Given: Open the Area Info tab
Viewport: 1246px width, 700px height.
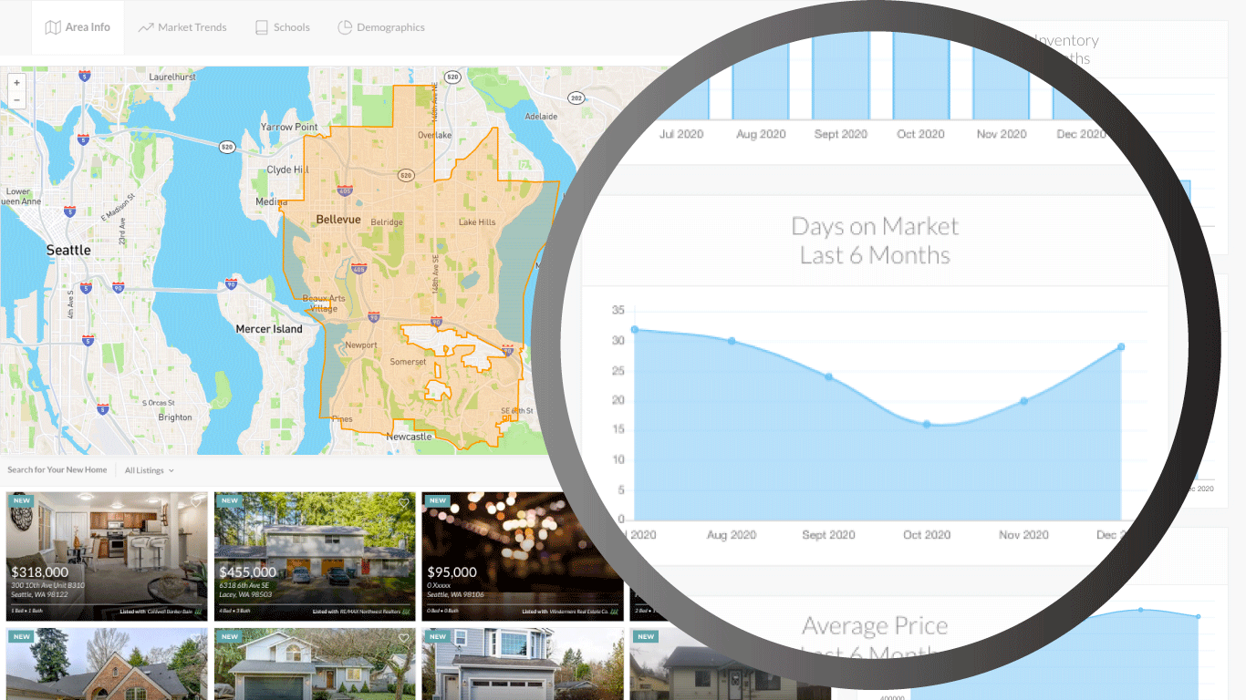Looking at the screenshot, I should click(x=78, y=27).
